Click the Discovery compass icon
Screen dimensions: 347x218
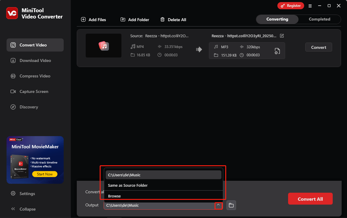(x=13, y=107)
